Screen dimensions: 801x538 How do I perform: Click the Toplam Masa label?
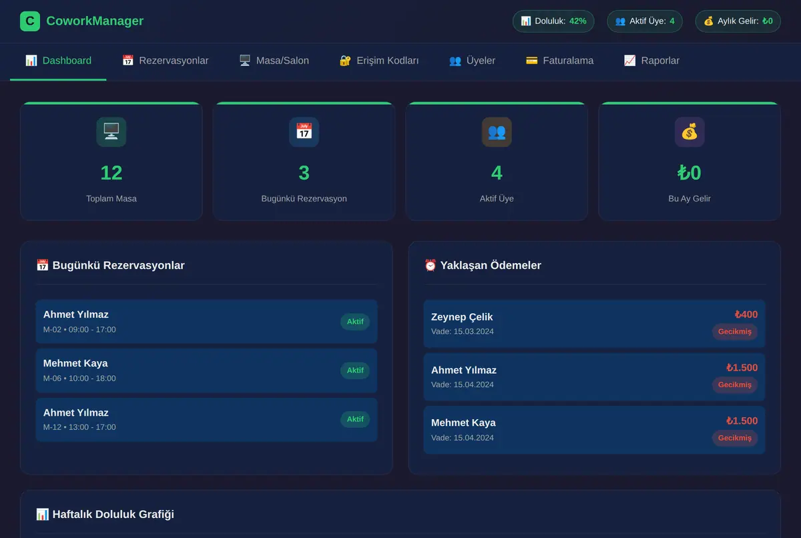[x=111, y=199]
